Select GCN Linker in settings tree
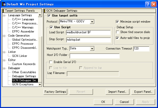Screen dimensions: 158x108 (x=19, y=56)
